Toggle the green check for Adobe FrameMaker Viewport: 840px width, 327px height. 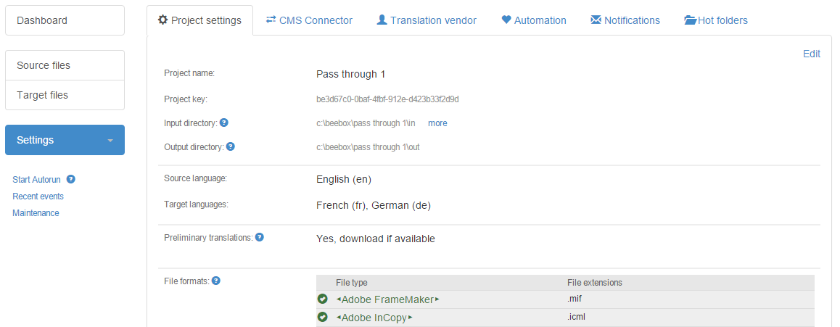[x=323, y=299]
